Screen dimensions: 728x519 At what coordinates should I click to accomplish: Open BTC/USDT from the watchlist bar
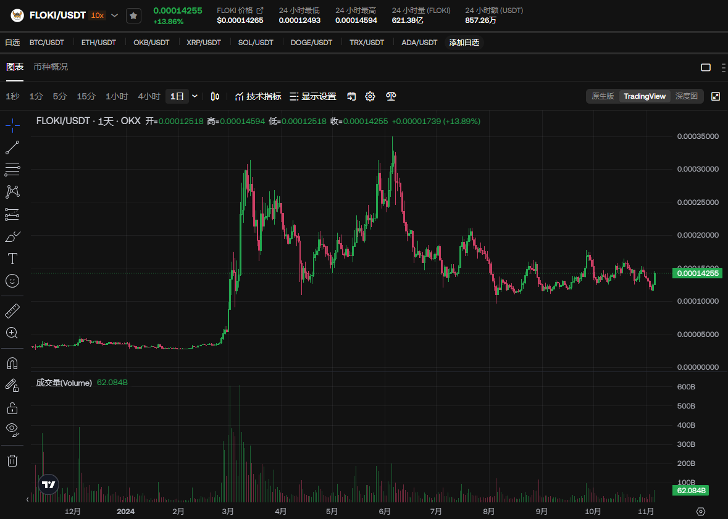coord(46,43)
